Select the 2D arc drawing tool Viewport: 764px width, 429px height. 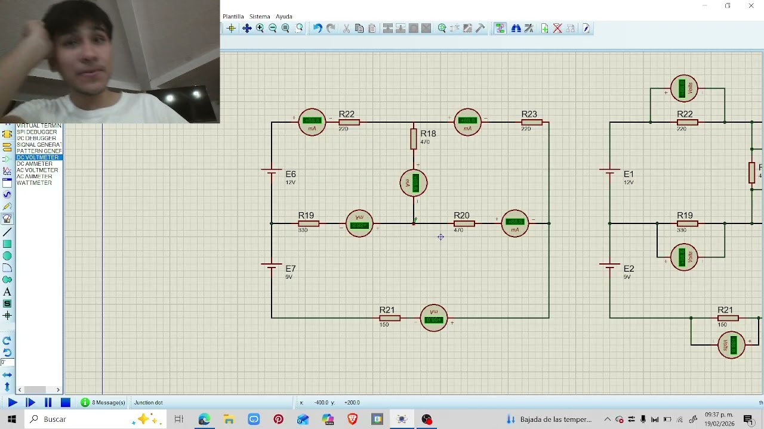[7, 268]
